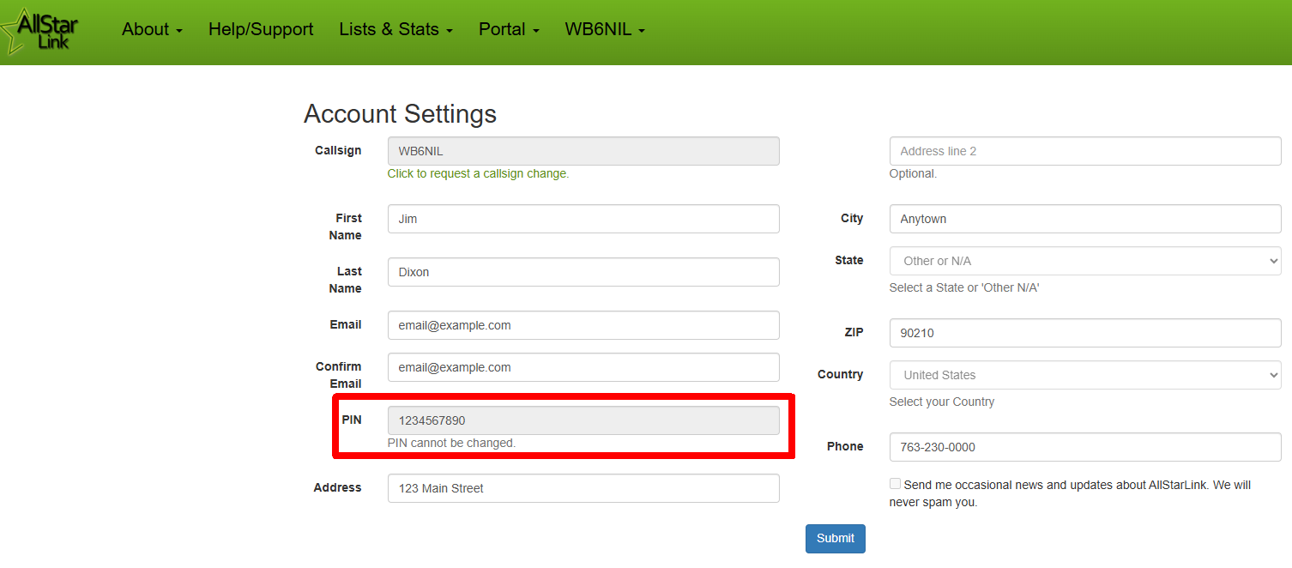Screen dimensions: 1292x568
Task: Enable the news and updates checkbox
Action: pyautogui.click(x=896, y=484)
